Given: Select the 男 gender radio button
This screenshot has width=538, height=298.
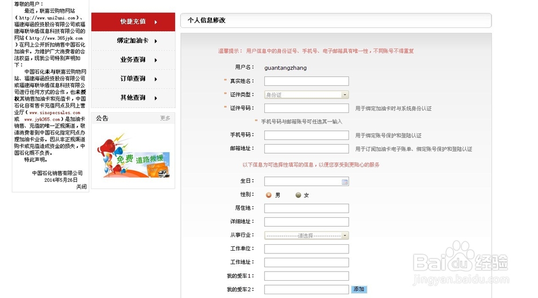Looking at the screenshot, I should coord(268,195).
